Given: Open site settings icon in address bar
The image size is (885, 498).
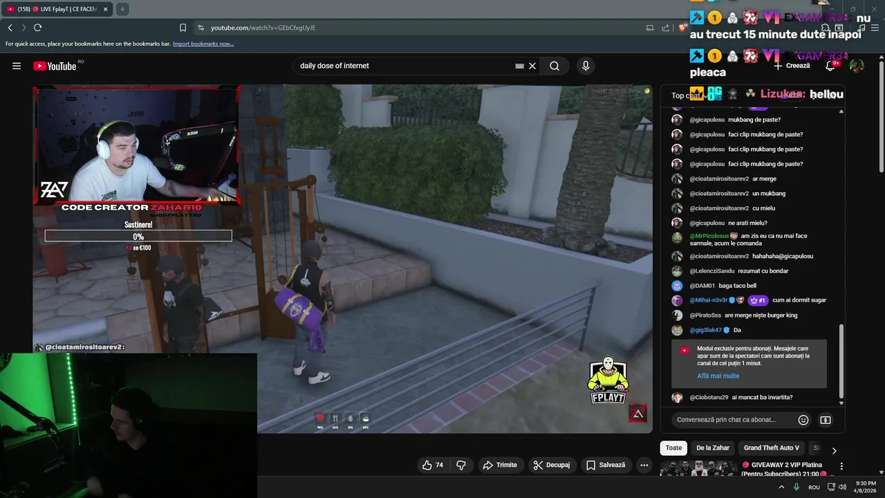Looking at the screenshot, I should pyautogui.click(x=201, y=28).
